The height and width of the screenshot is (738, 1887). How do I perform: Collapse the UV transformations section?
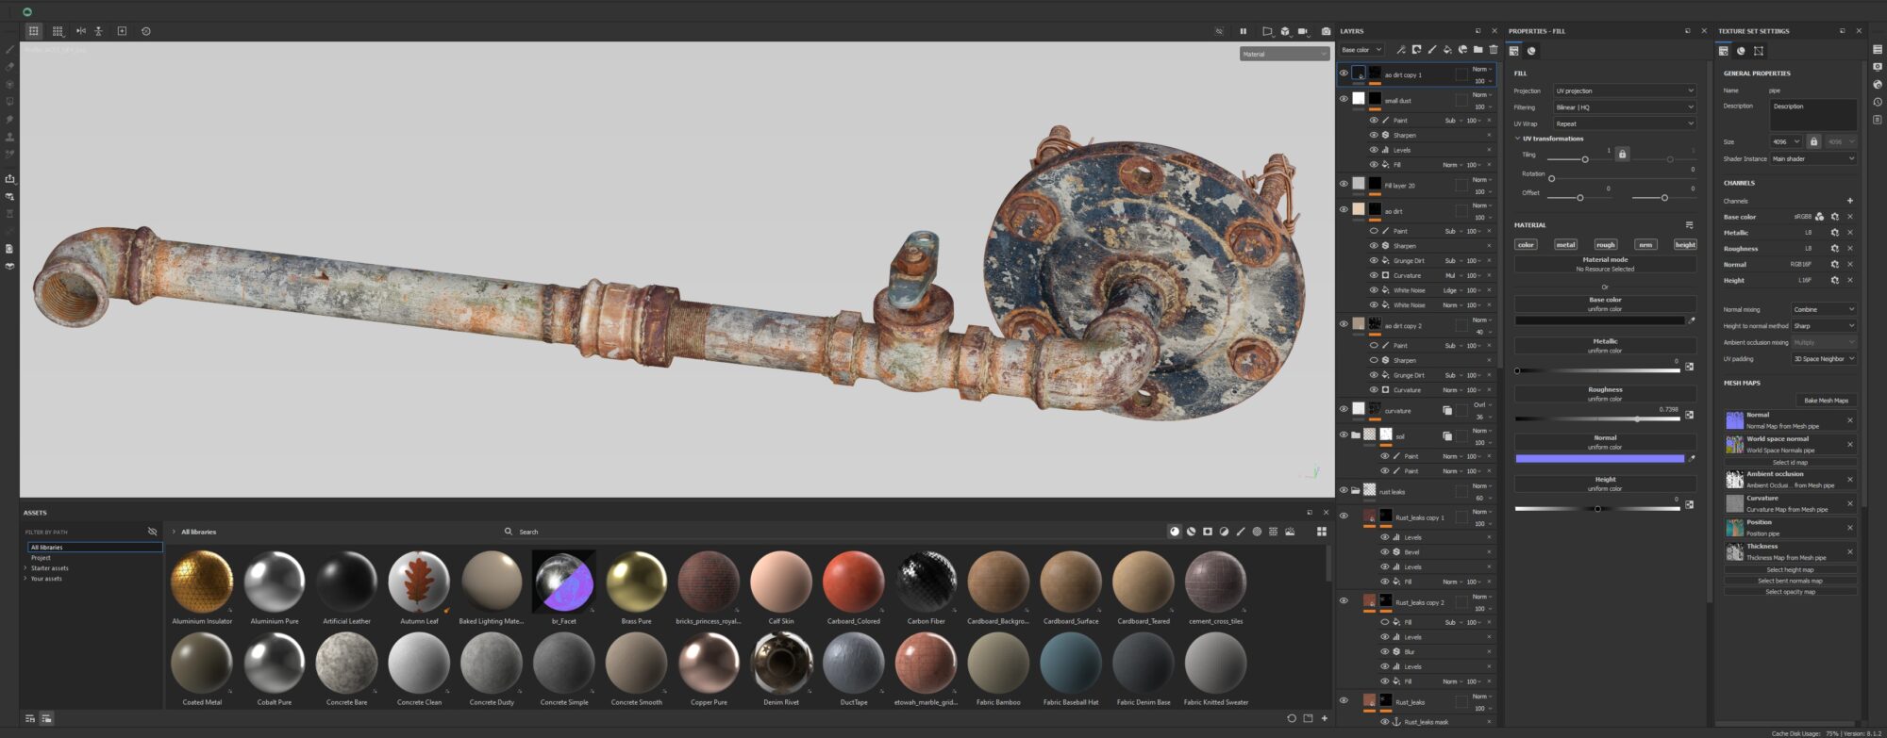[x=1517, y=139]
